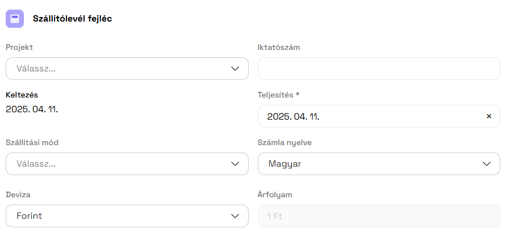The width and height of the screenshot is (506, 246).
Task: Click the Szállítólevél fejléc heading text
Action: coord(72,19)
